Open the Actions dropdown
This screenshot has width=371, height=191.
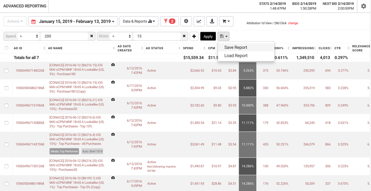pyautogui.click(x=15, y=21)
